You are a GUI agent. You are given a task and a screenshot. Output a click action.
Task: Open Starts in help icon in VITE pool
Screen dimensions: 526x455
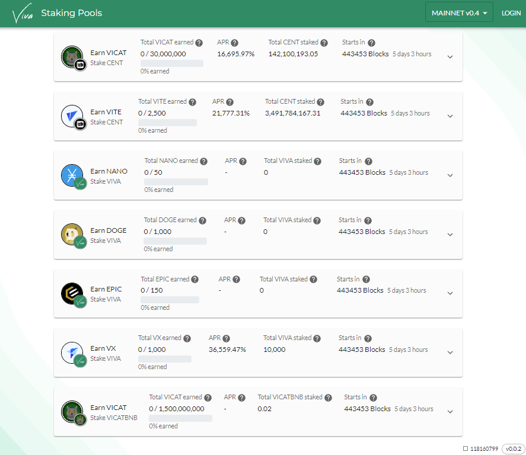tap(369, 102)
